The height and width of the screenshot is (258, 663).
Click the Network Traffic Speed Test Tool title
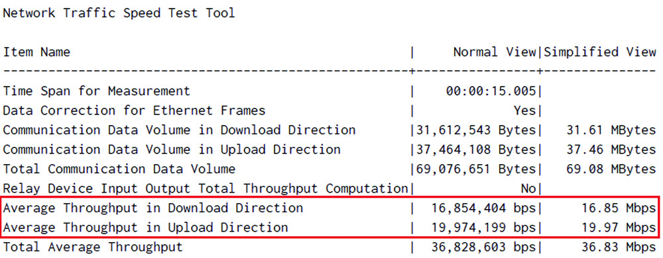click(119, 13)
